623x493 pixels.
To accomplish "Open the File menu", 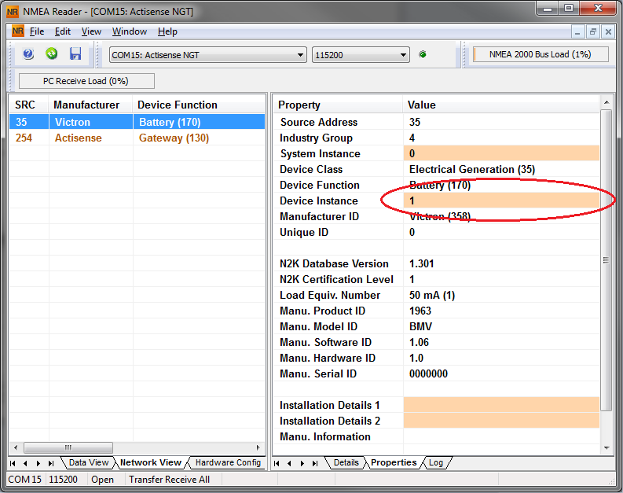I will [37, 31].
